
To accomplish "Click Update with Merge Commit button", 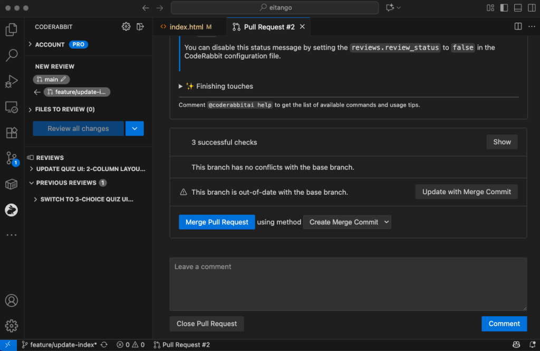I will tap(466, 192).
